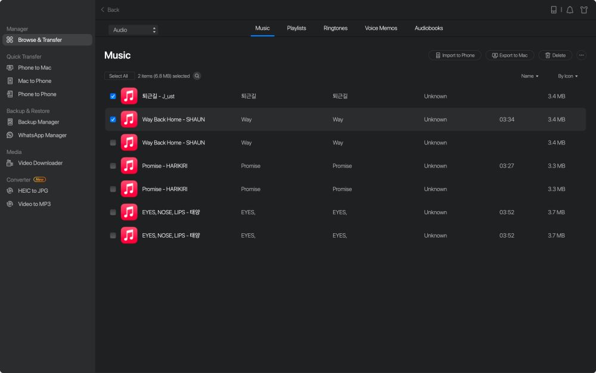Expand the Audio category dropdown

coord(133,30)
